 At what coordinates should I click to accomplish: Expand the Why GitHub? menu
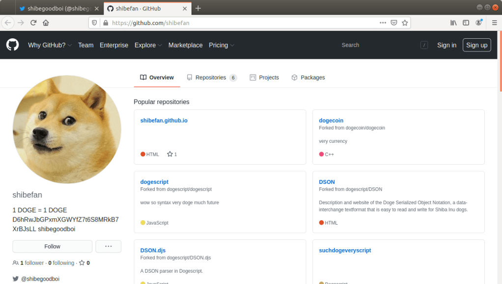[50, 45]
